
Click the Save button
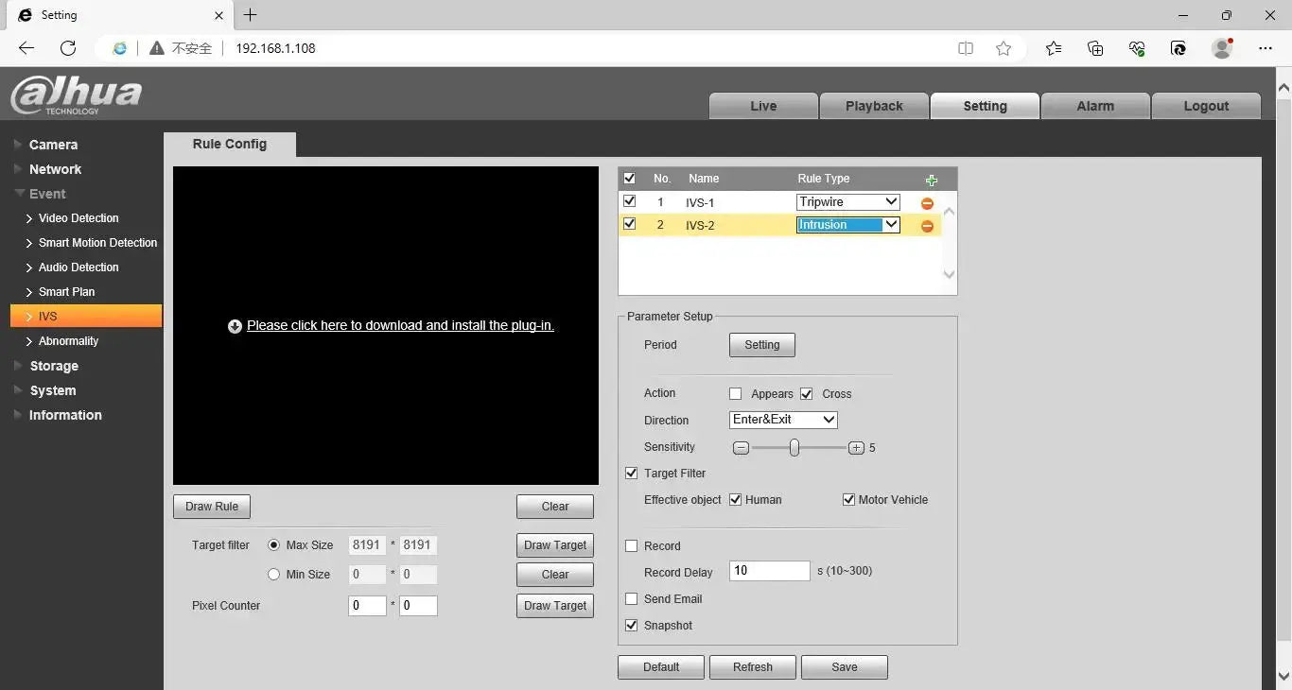[845, 667]
